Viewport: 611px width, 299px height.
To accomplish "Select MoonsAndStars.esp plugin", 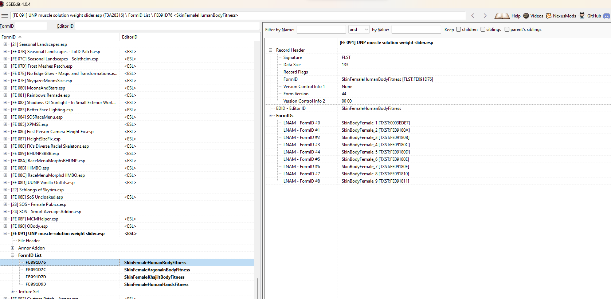I will pyautogui.click(x=38, y=88).
